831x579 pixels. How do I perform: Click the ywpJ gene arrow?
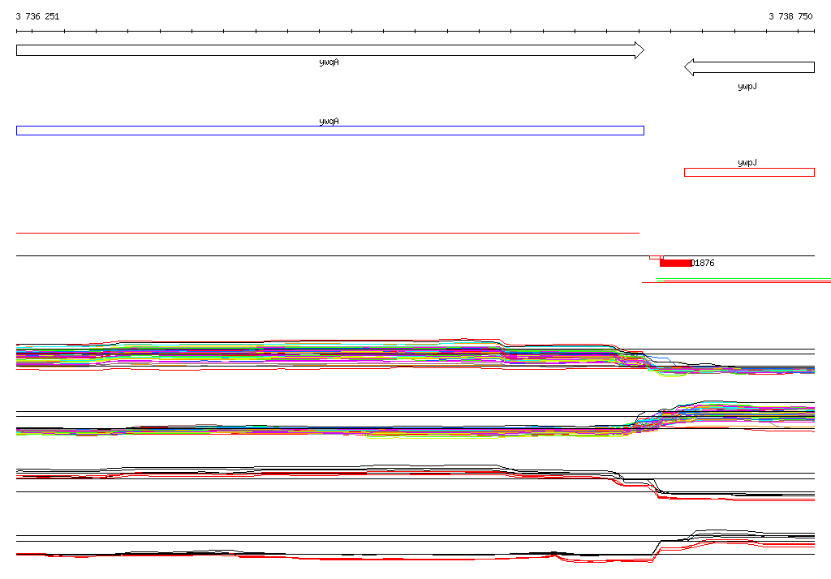click(x=749, y=67)
